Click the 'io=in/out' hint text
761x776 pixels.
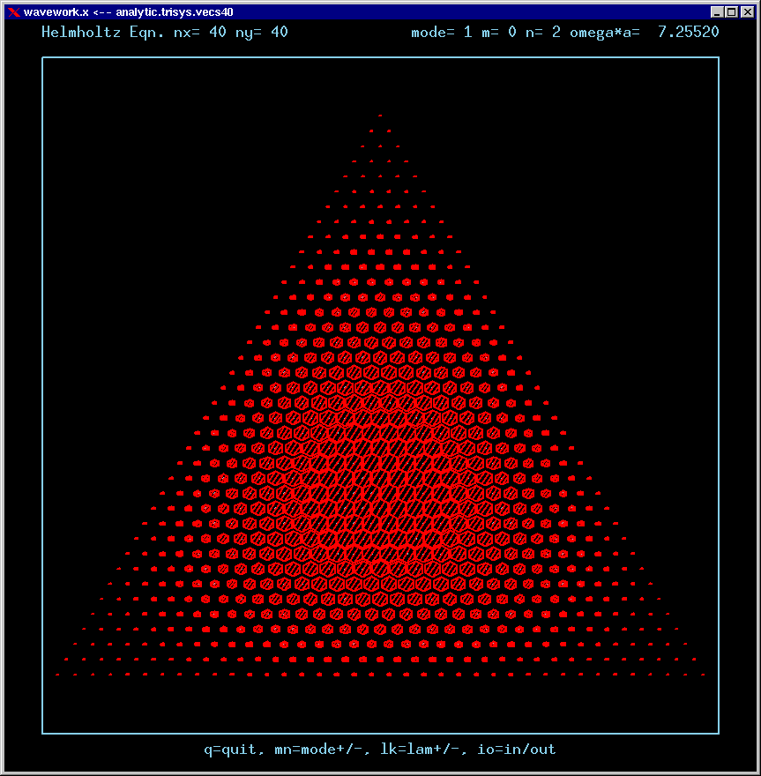click(x=517, y=750)
